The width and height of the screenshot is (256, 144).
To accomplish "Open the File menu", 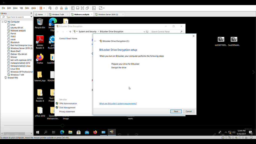I will coord(3,8).
